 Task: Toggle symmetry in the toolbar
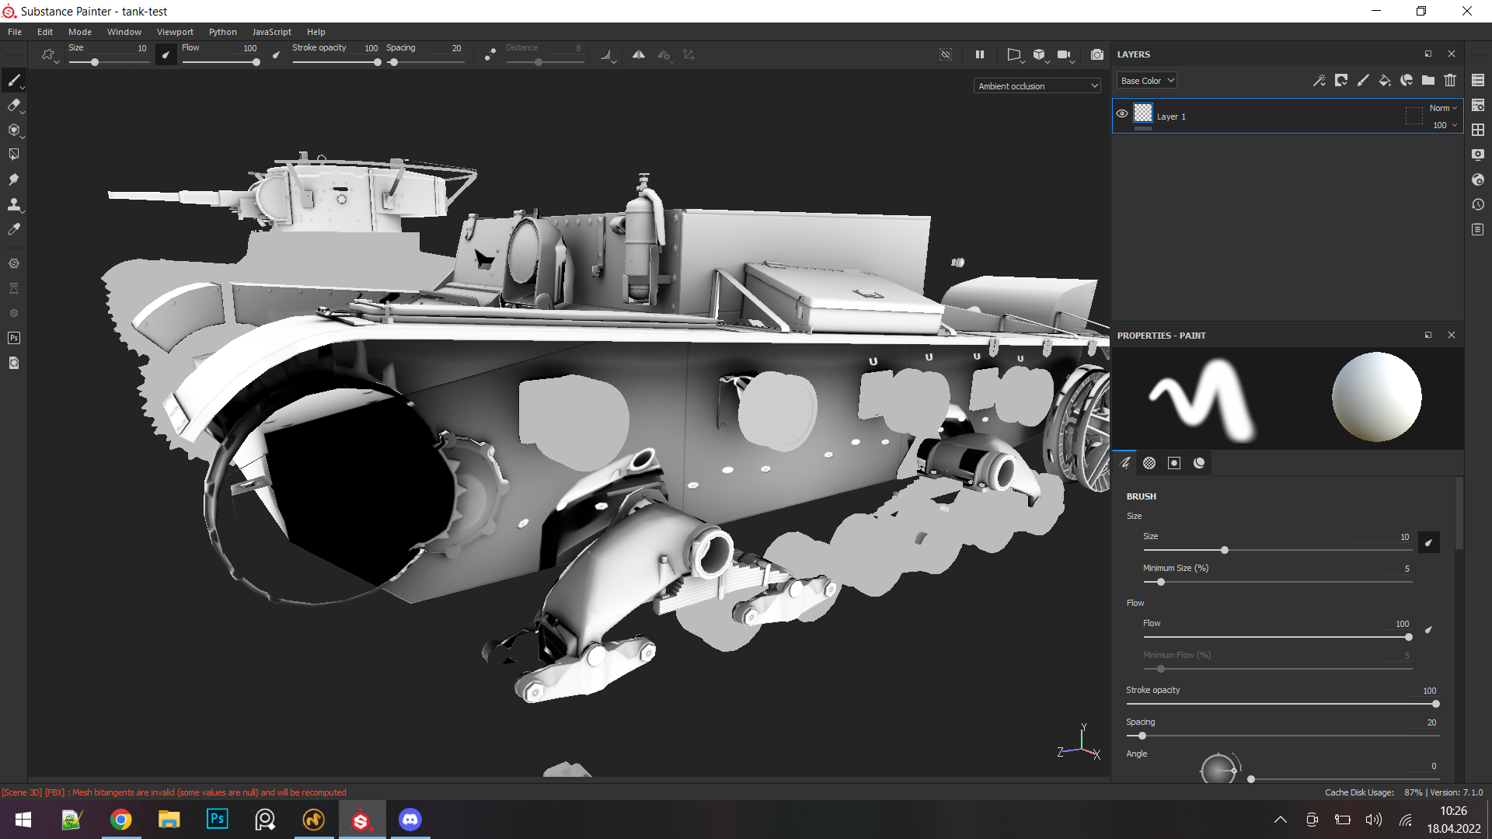click(x=638, y=55)
